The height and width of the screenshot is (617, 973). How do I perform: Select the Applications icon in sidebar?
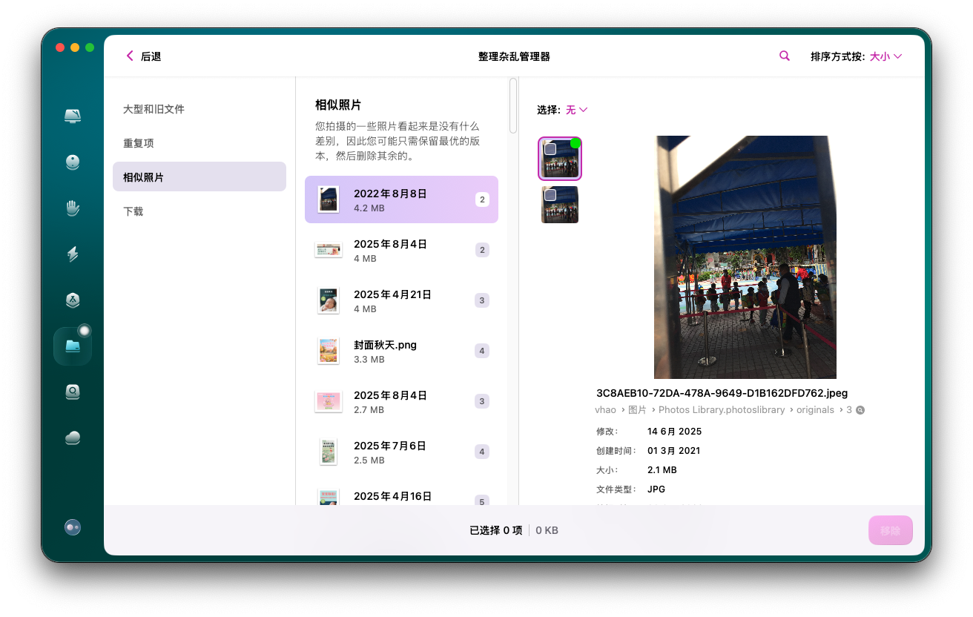[x=73, y=300]
